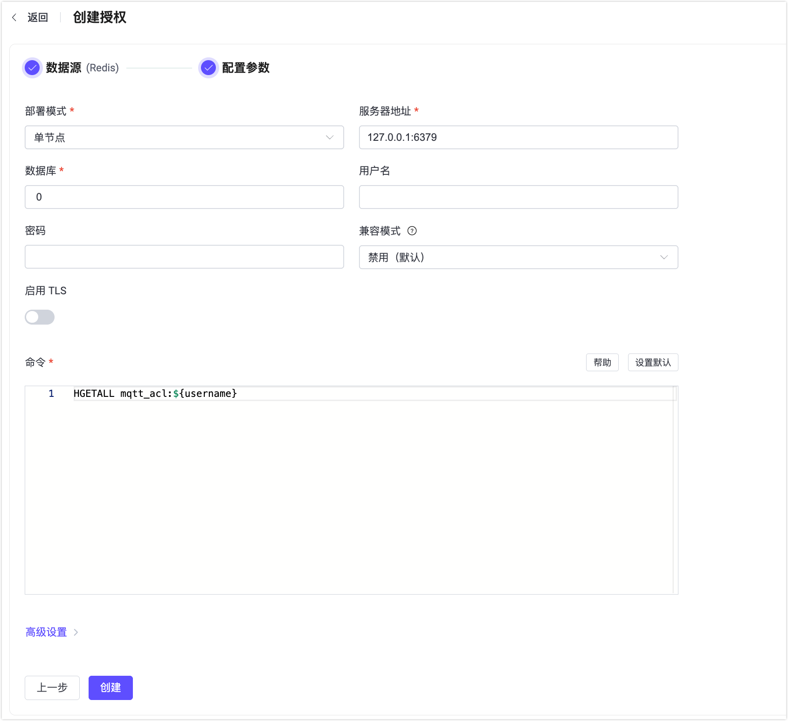
Task: Click the 帮助 button above the command editor
Action: click(602, 362)
